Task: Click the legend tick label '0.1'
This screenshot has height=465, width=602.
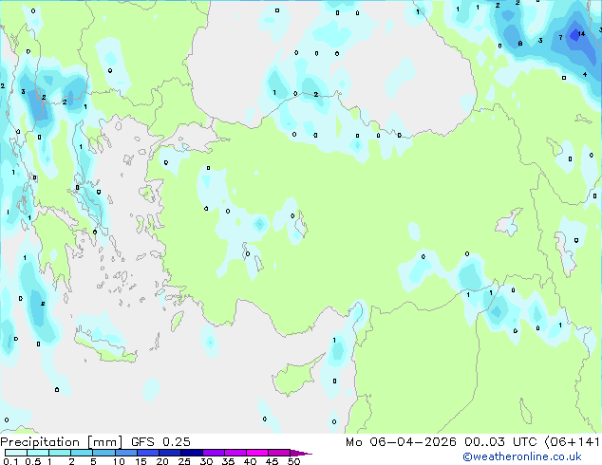Action: pos(10,461)
